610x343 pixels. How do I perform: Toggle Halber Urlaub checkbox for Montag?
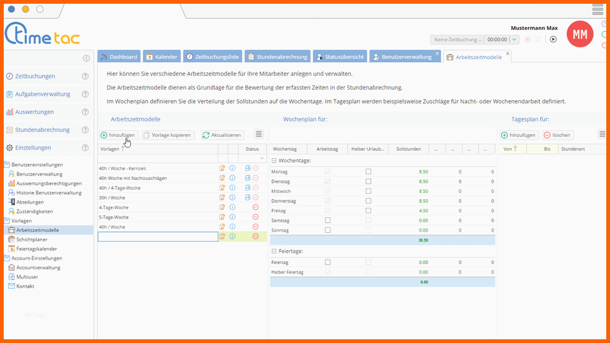[x=368, y=172]
